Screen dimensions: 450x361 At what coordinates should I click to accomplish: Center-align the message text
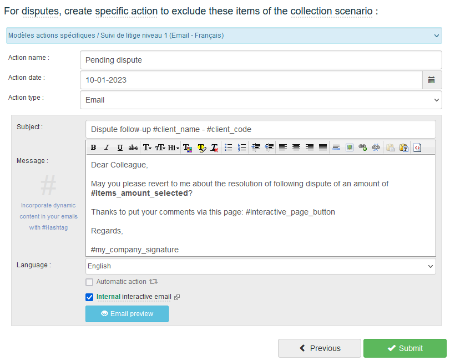tap(296, 148)
